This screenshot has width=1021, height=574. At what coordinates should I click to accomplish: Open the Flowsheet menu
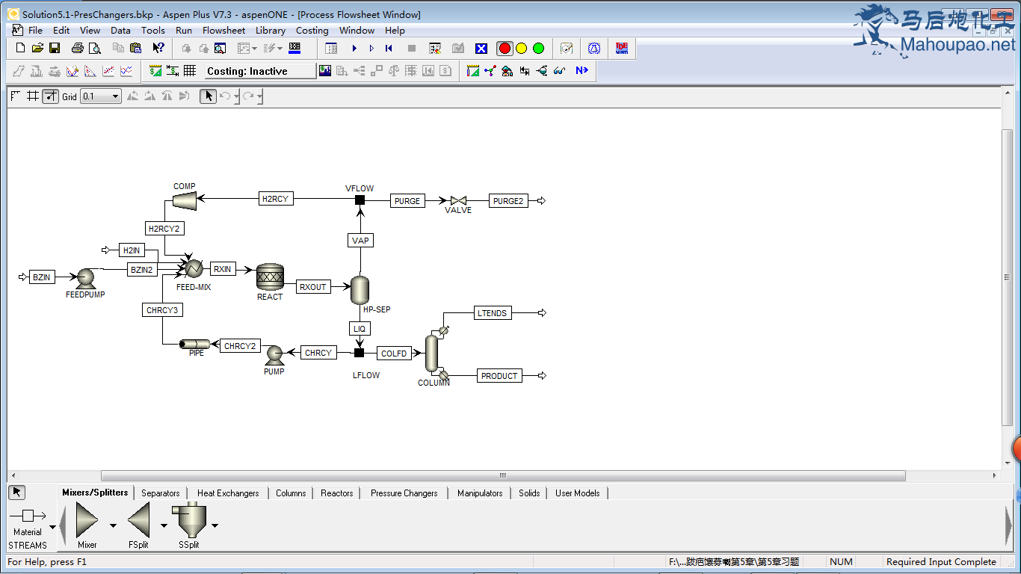pyautogui.click(x=223, y=30)
